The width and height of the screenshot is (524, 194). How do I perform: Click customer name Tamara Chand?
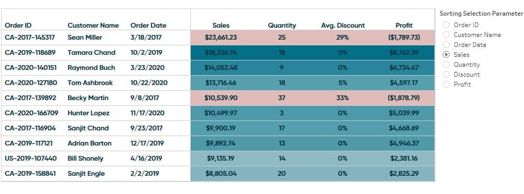(91, 53)
